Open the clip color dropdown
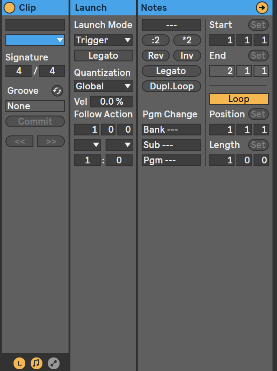This screenshot has height=371, width=277. click(x=35, y=40)
